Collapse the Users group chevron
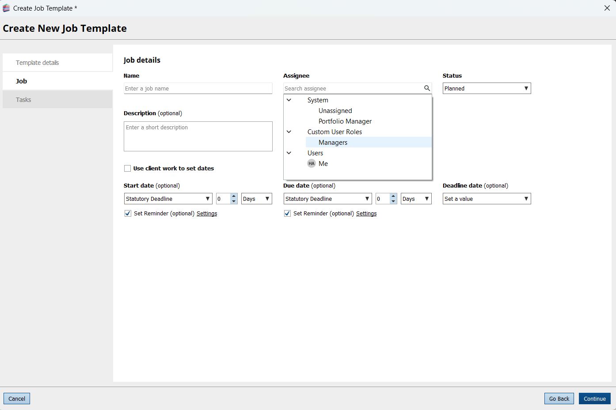616x410 pixels. [x=289, y=153]
